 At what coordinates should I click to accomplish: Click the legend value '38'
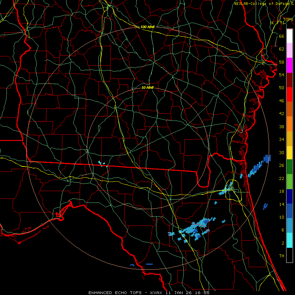(x=282, y=127)
